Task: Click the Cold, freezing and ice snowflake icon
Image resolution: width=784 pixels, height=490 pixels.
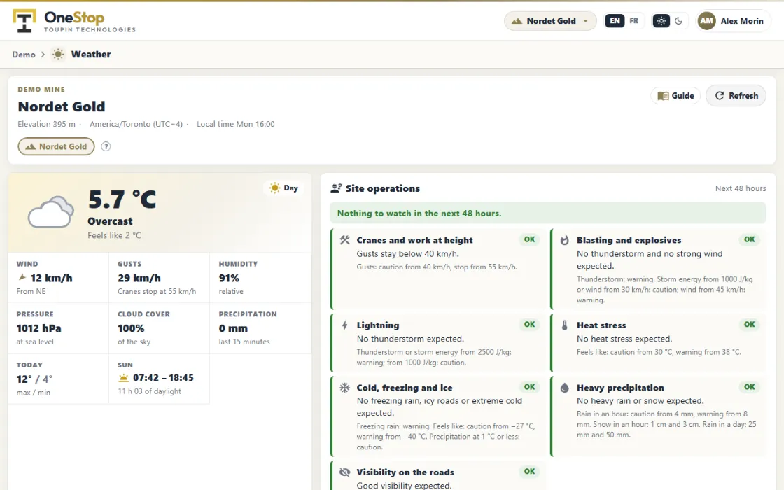Action: [x=345, y=388]
